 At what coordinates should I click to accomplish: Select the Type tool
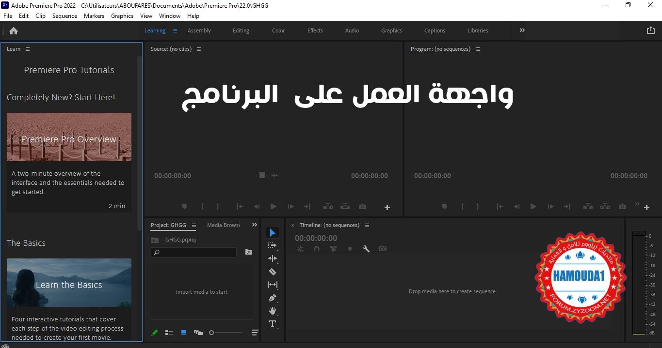coord(273,324)
